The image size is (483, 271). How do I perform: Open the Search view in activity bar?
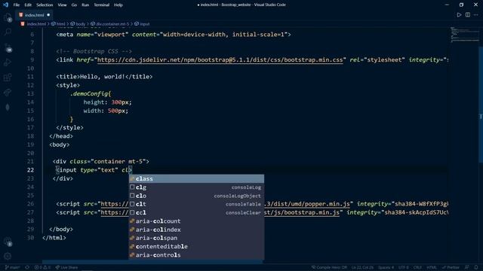pyautogui.click(x=8, y=32)
